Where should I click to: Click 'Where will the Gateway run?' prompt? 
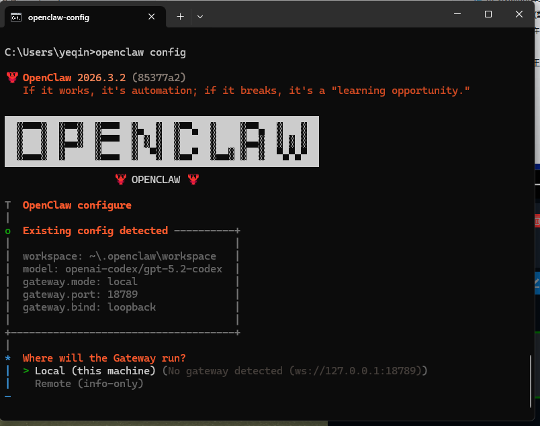[x=104, y=358]
